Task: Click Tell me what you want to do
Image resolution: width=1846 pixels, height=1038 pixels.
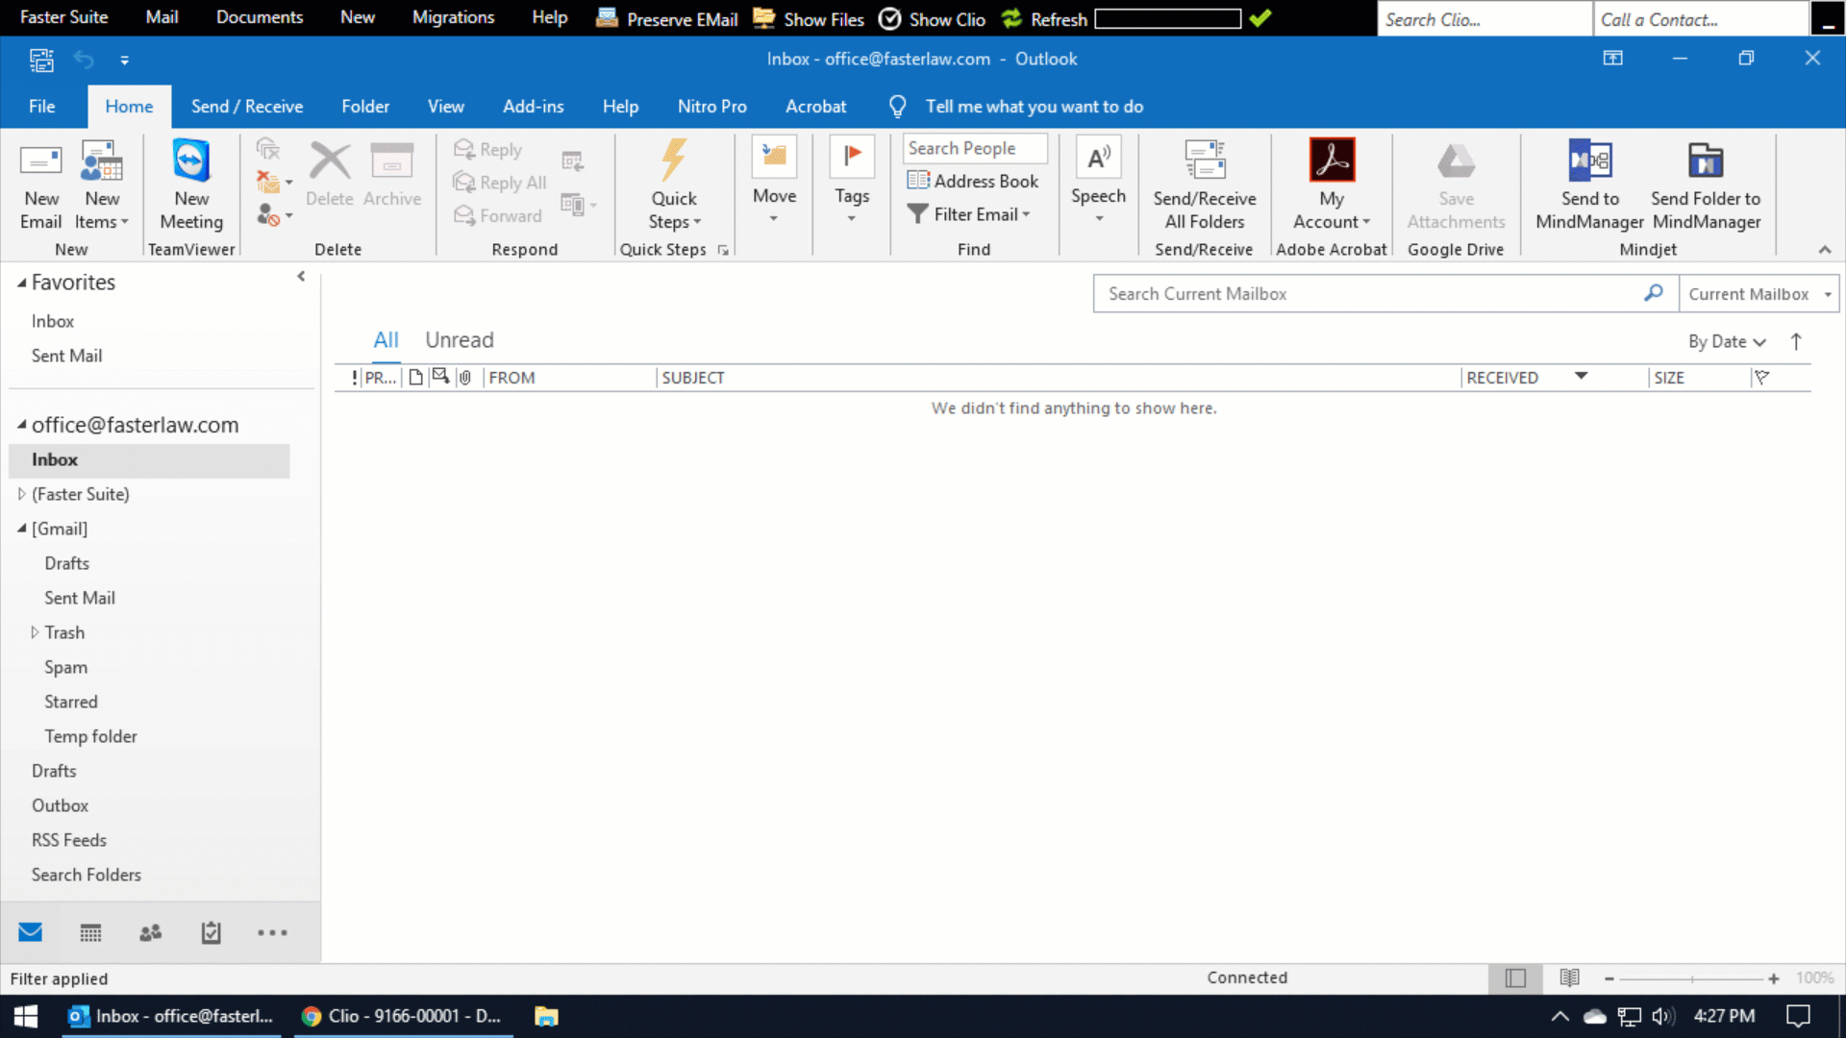Action: [1034, 107]
